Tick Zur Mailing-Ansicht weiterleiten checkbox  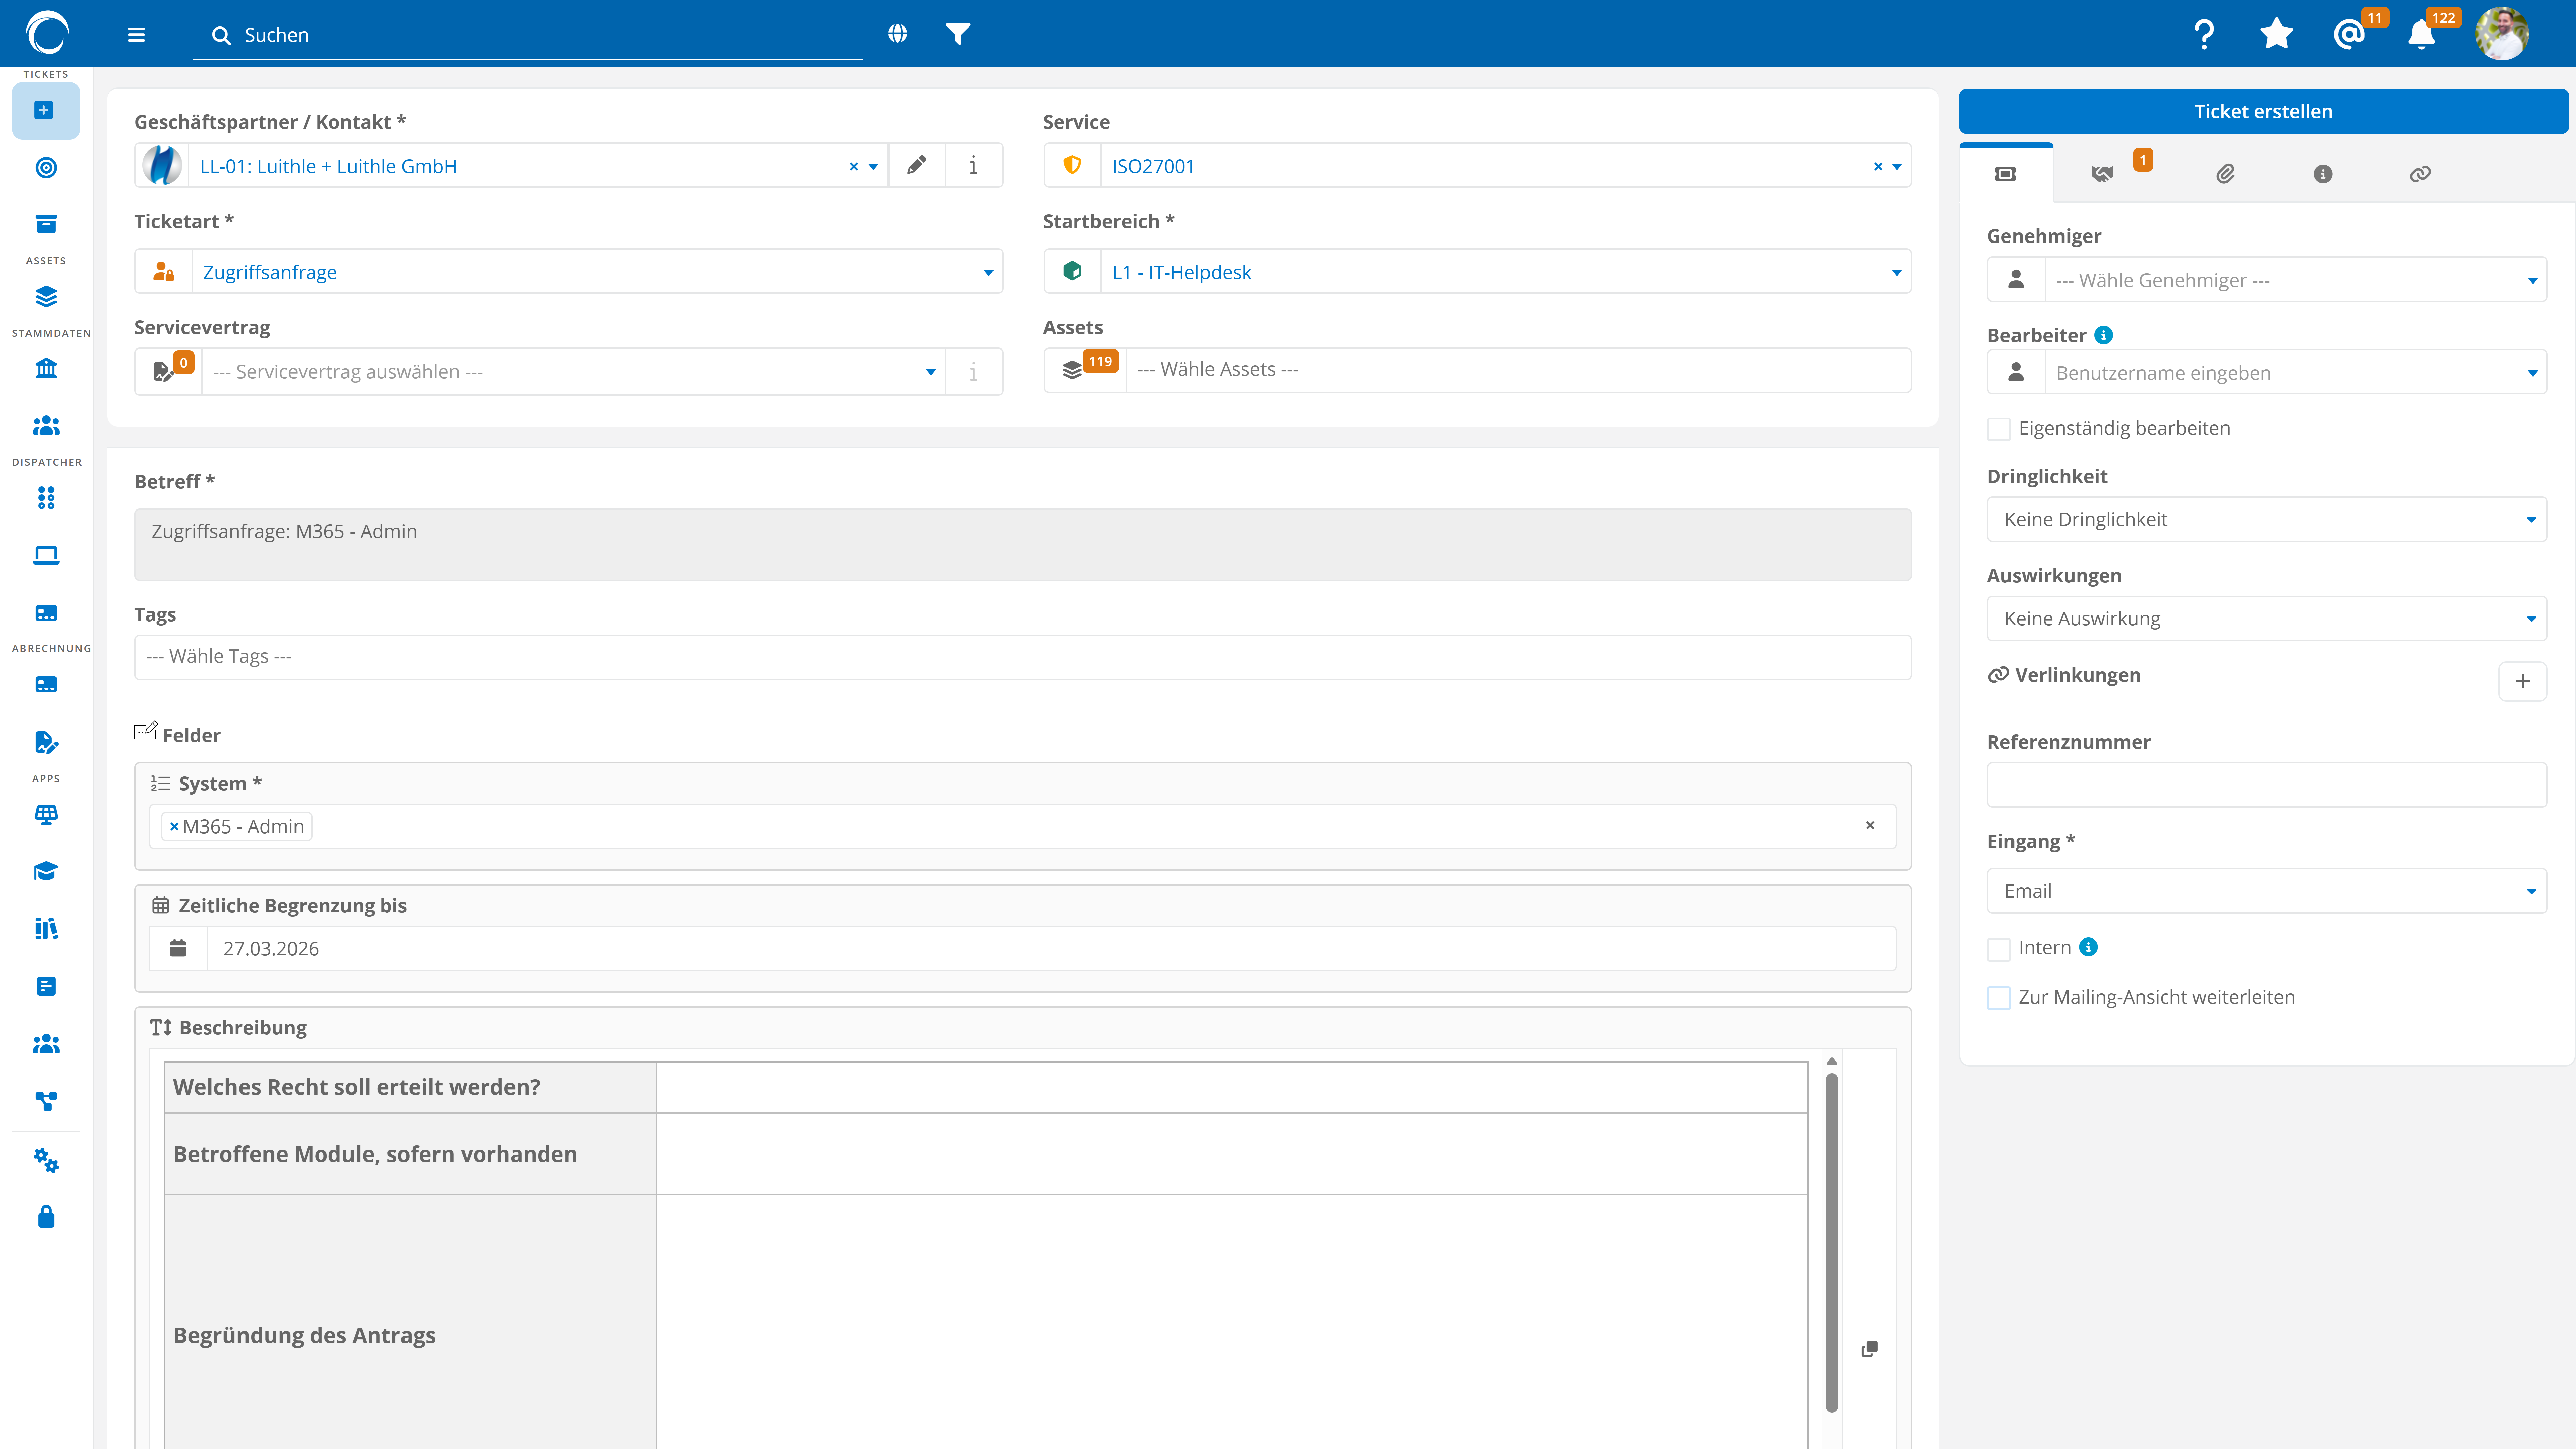[x=1999, y=998]
